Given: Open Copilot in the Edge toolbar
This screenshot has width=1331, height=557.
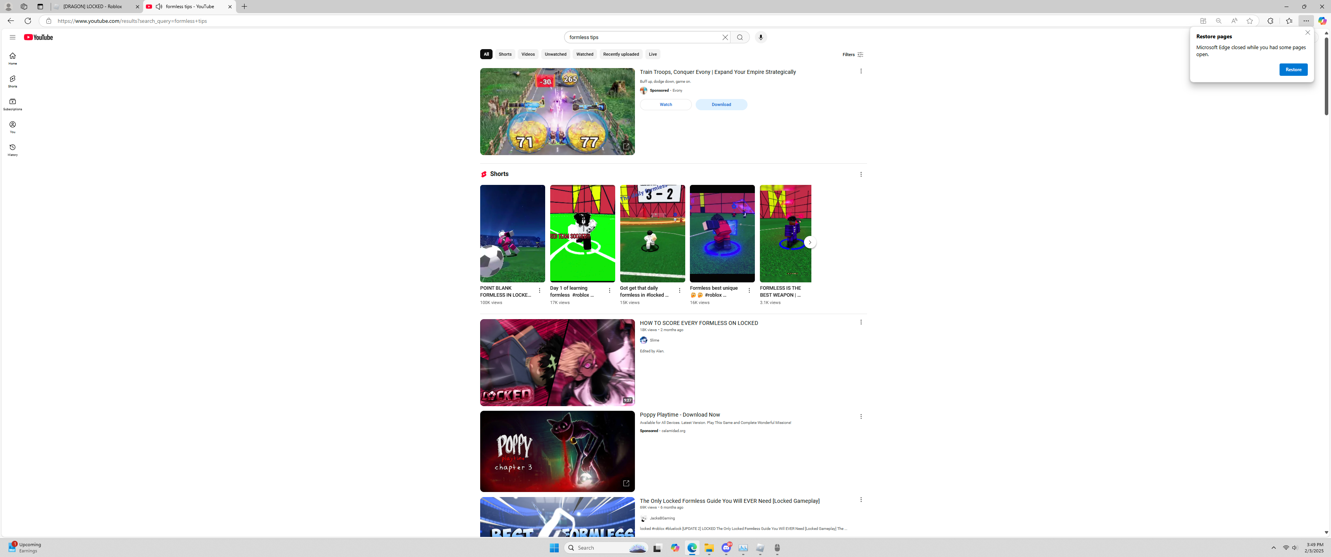Looking at the screenshot, I should (1322, 21).
